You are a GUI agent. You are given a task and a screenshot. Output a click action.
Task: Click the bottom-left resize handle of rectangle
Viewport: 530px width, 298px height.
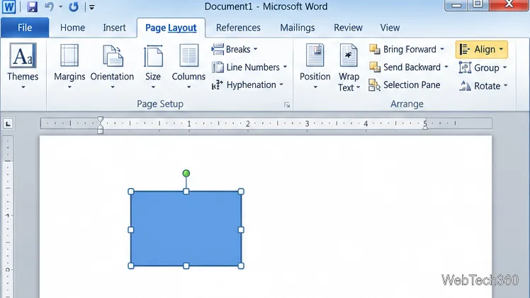(131, 266)
